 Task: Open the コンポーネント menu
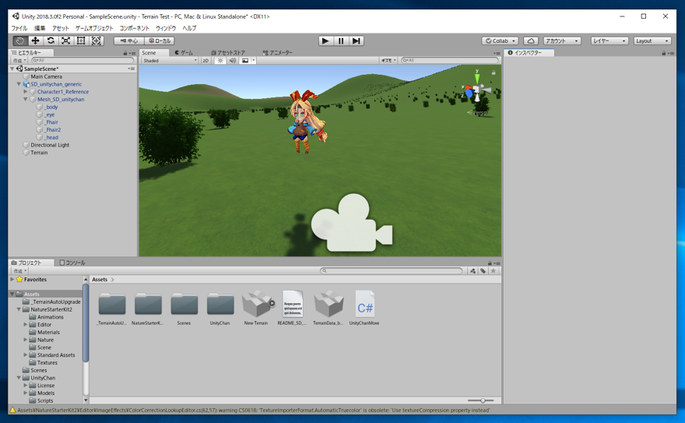[x=134, y=28]
